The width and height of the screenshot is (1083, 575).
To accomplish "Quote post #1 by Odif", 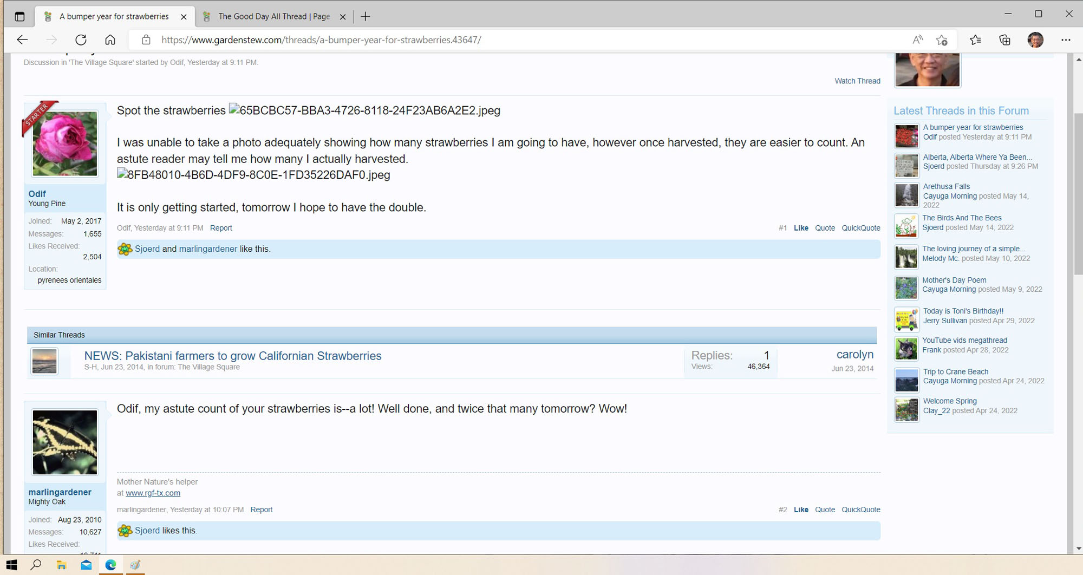I will [x=825, y=228].
